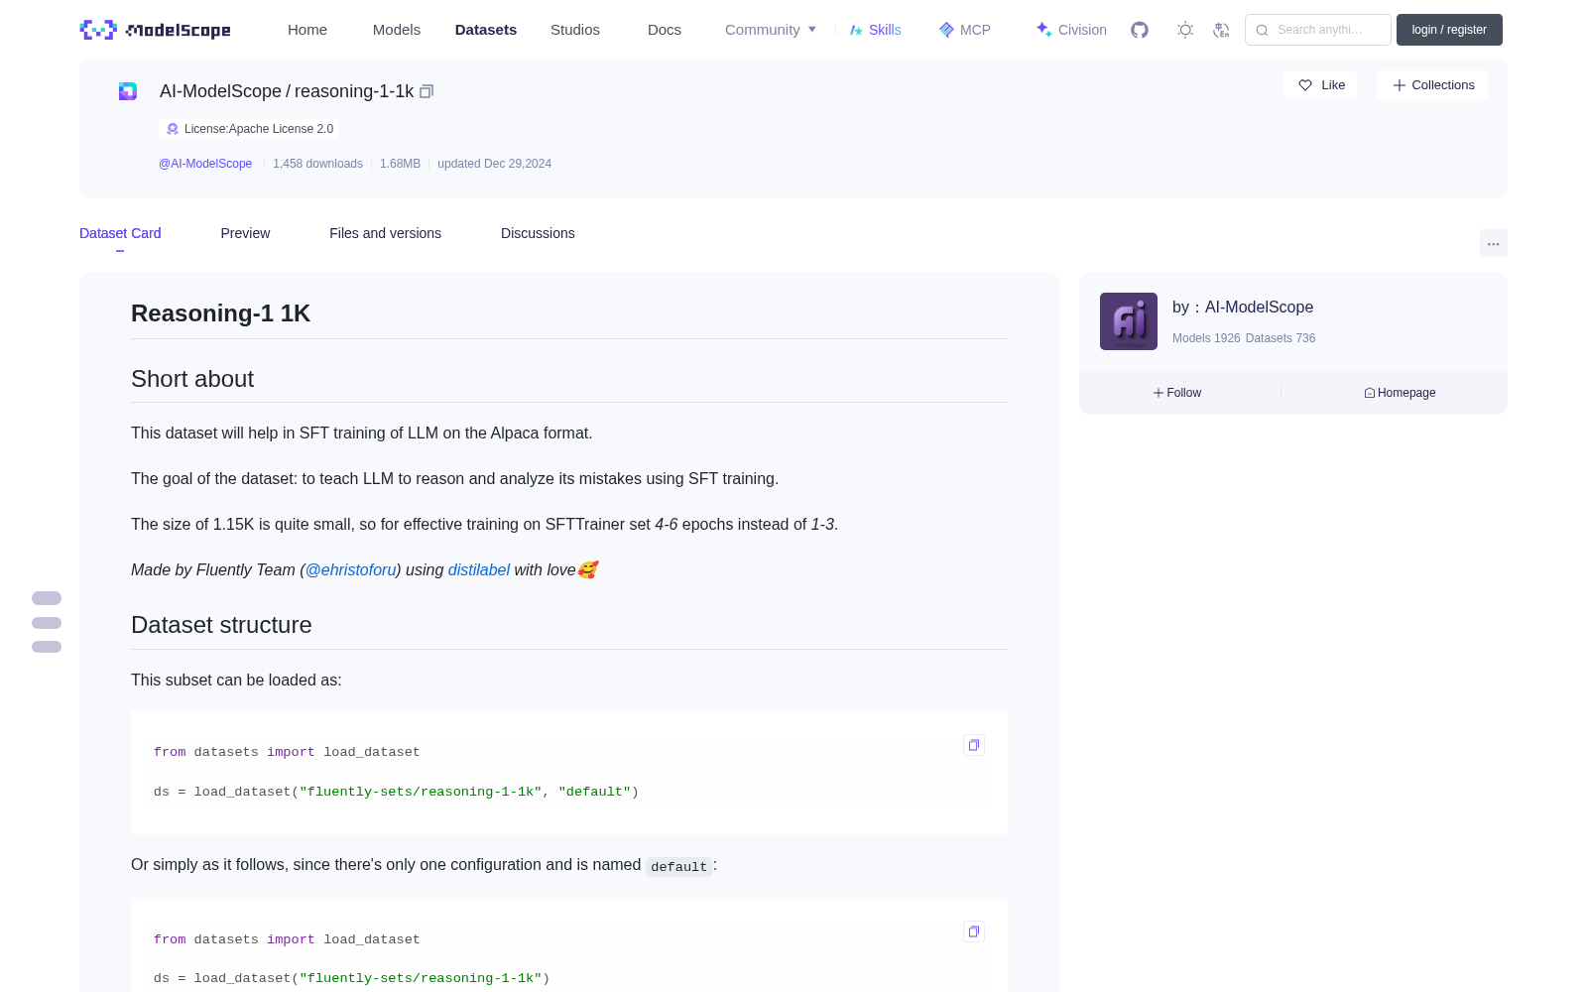Select the Dataset Card tab
This screenshot has width=1587, height=992.
point(120,233)
